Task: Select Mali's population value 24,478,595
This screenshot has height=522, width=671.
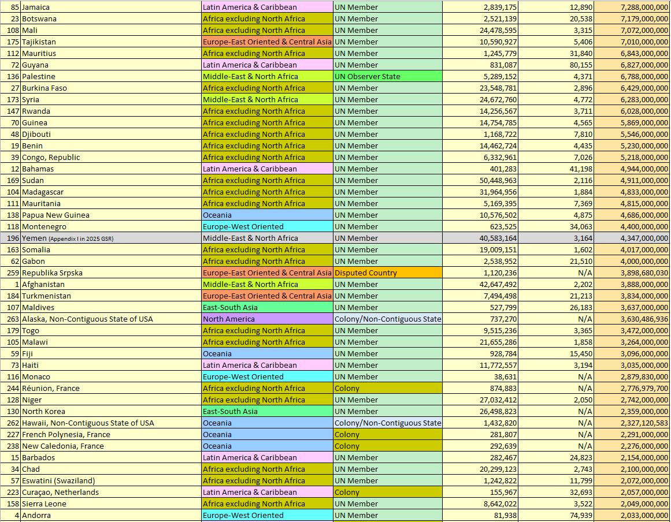Action: point(480,31)
